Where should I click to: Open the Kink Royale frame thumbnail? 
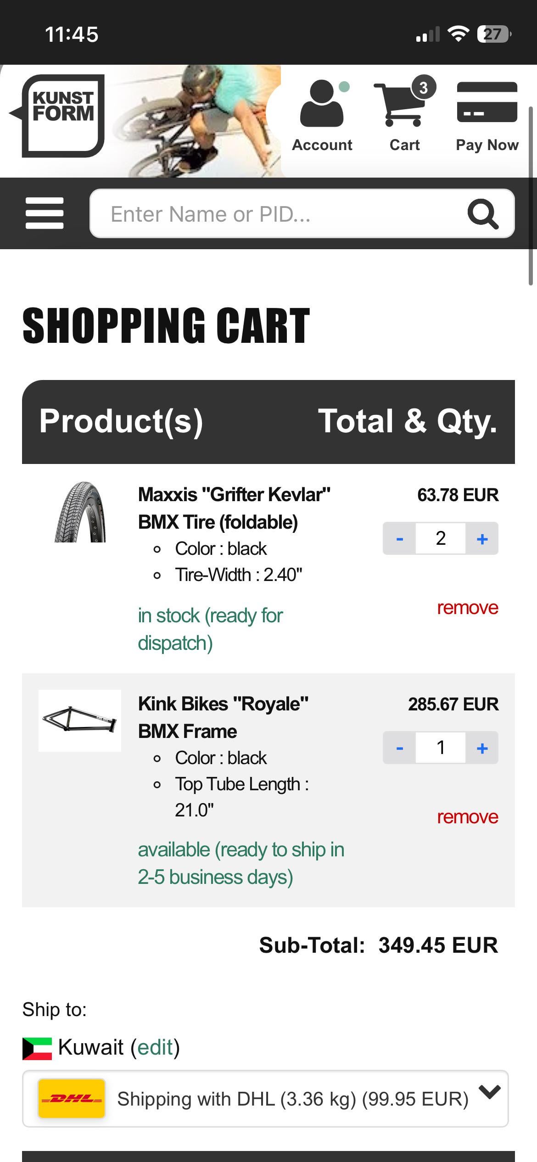coord(80,721)
